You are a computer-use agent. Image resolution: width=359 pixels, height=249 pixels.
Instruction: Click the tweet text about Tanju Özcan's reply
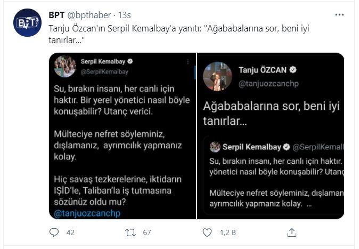point(179,34)
